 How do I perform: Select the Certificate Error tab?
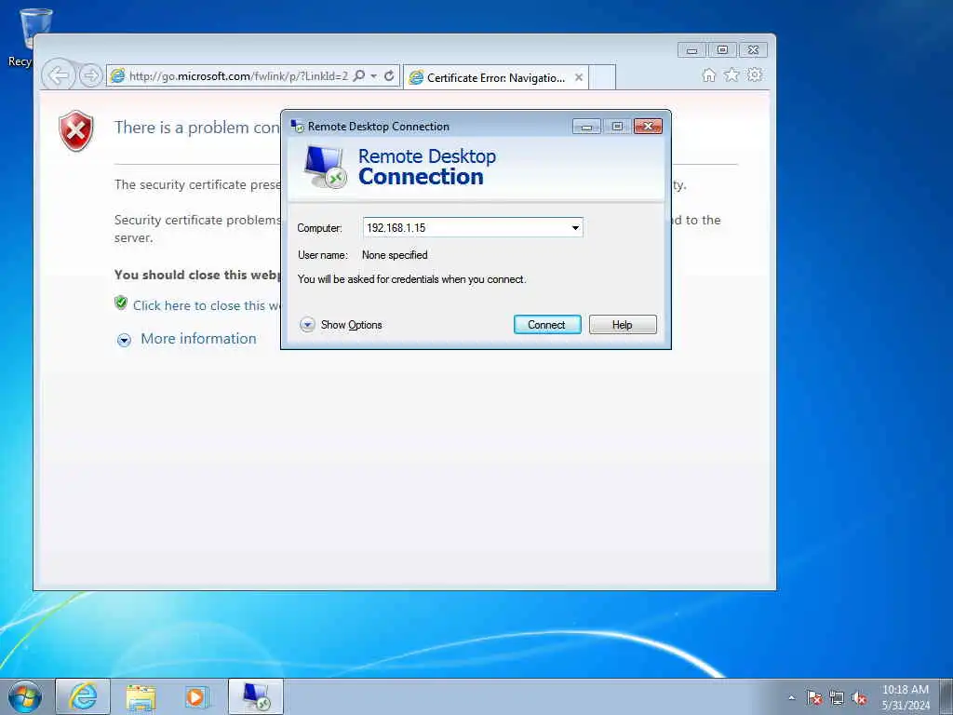click(495, 78)
